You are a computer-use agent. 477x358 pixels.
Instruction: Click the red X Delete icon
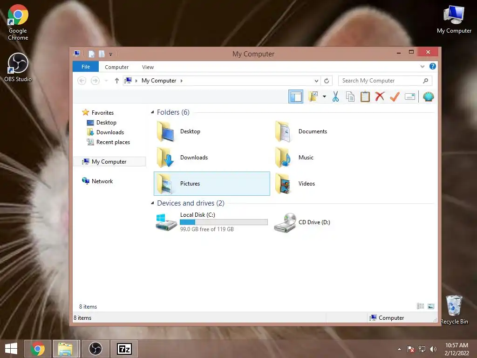click(380, 96)
